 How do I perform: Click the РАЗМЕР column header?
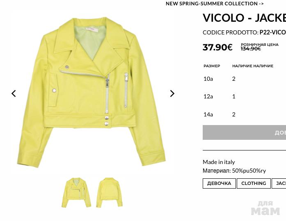tap(212, 66)
